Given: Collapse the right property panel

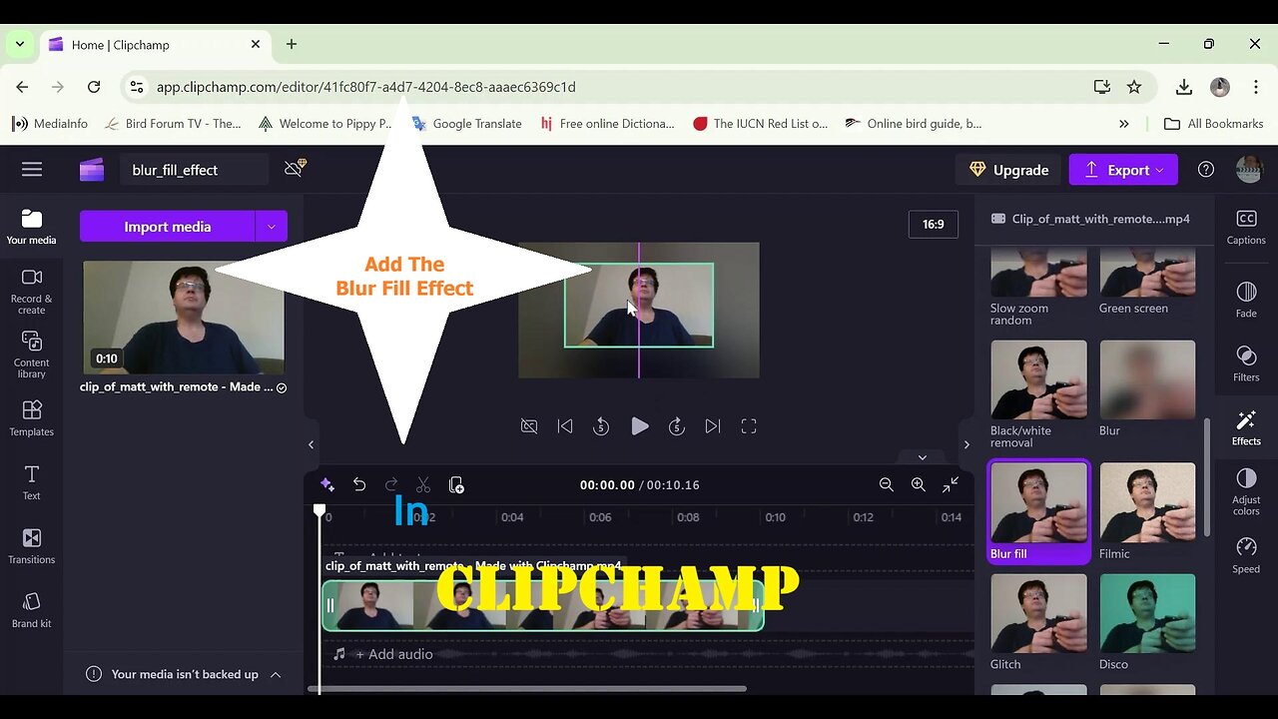Looking at the screenshot, I should [x=966, y=444].
